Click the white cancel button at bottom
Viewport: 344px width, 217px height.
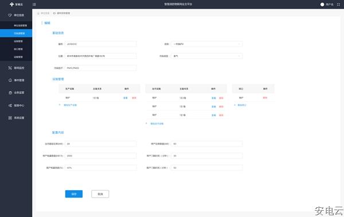[x=100, y=194]
